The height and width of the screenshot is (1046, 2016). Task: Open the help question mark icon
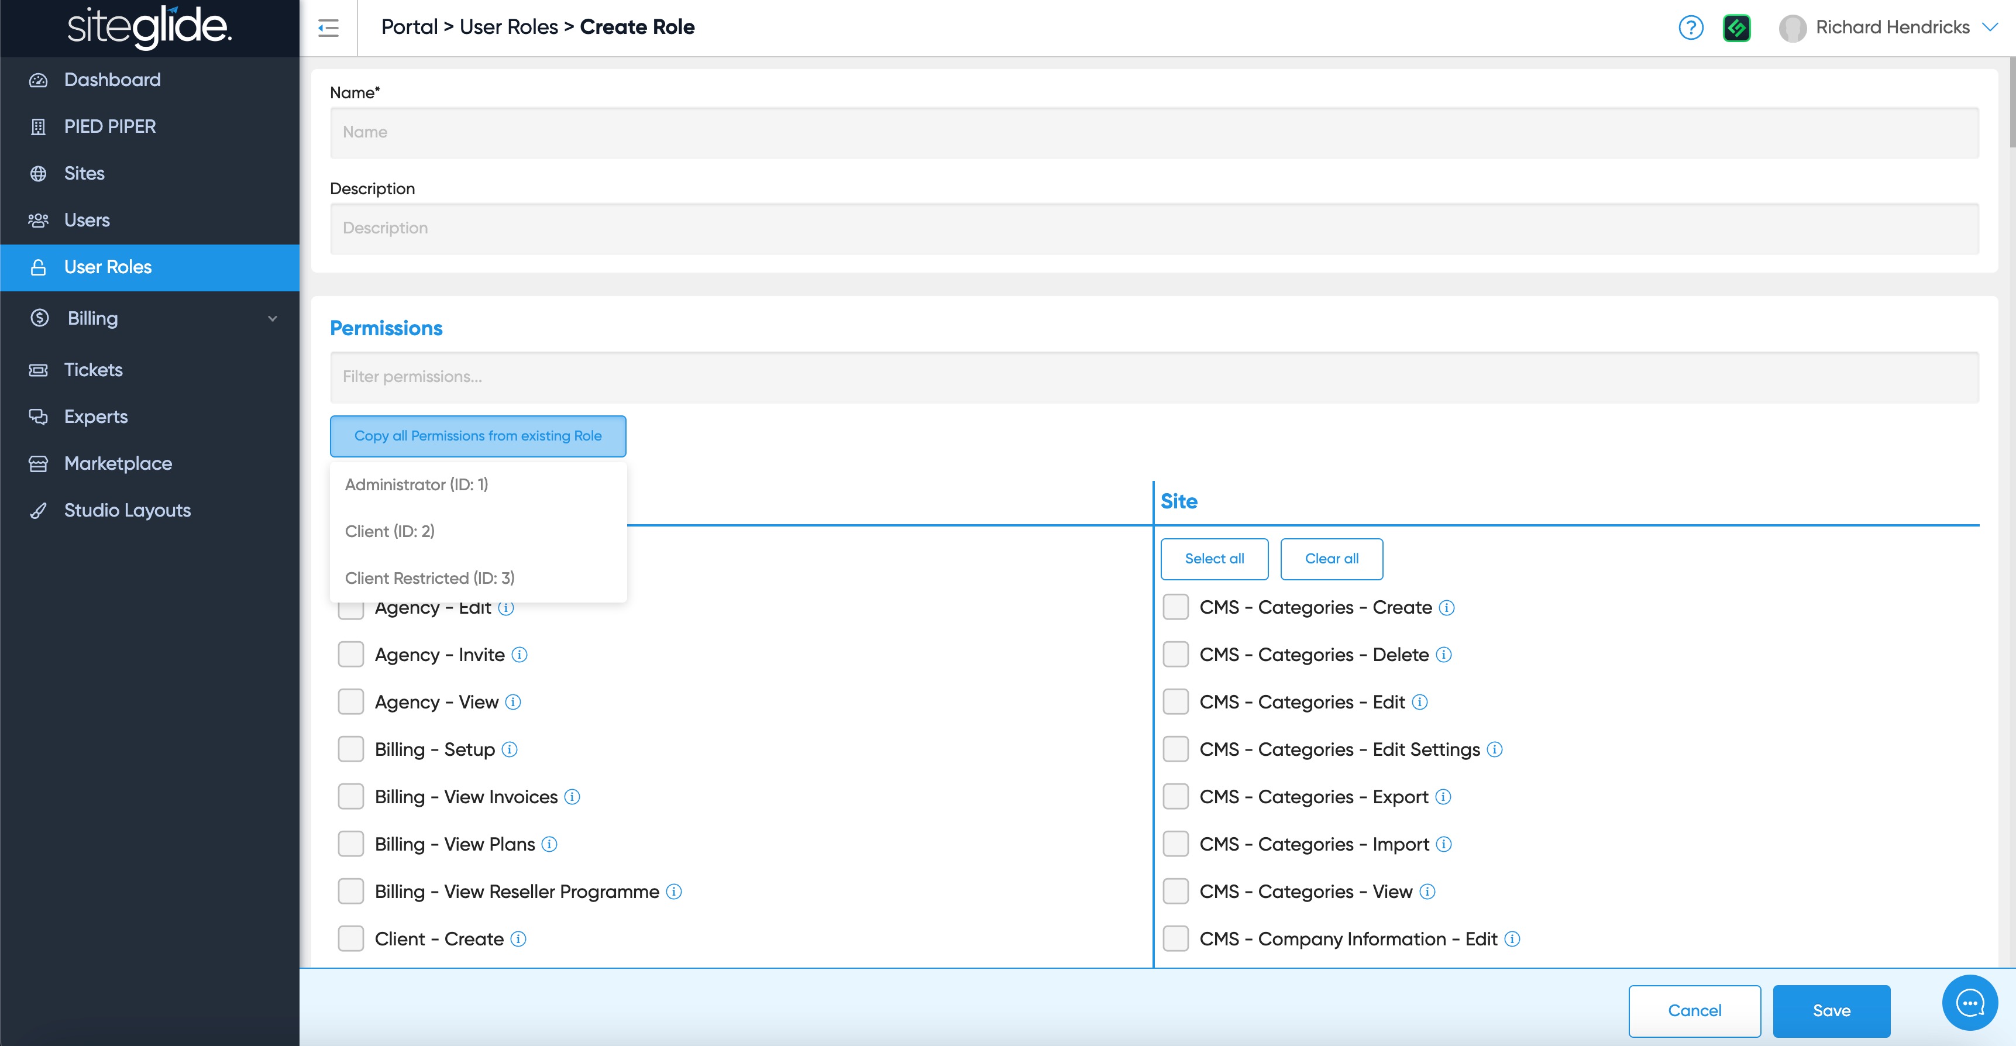[1691, 28]
